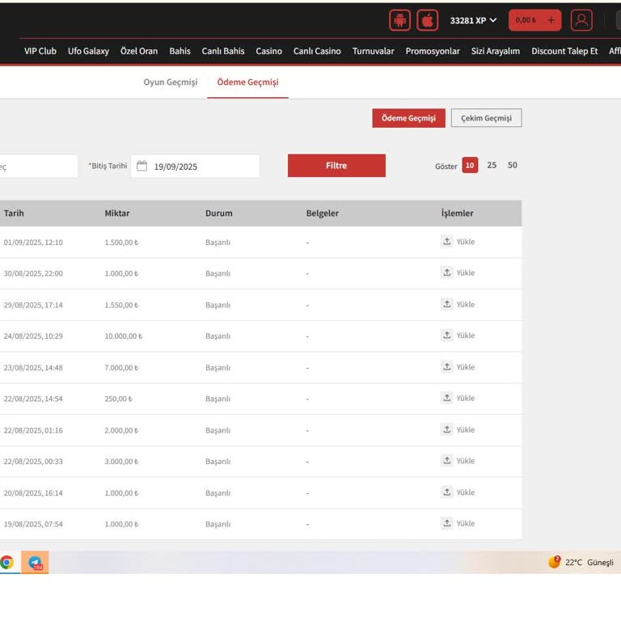Show 10 rows per page
Screen dimensions: 621x621
470,166
